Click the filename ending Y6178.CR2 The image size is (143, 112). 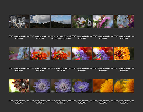[40, 102]
